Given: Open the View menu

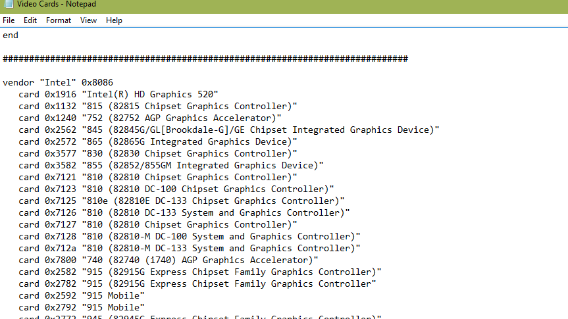Looking at the screenshot, I should pyautogui.click(x=88, y=20).
